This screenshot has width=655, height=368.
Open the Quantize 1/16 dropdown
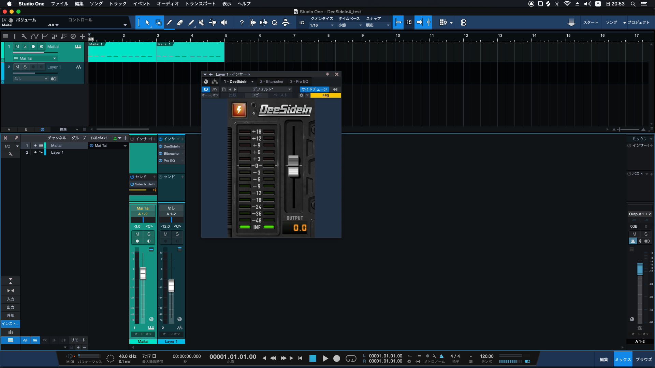coord(322,25)
